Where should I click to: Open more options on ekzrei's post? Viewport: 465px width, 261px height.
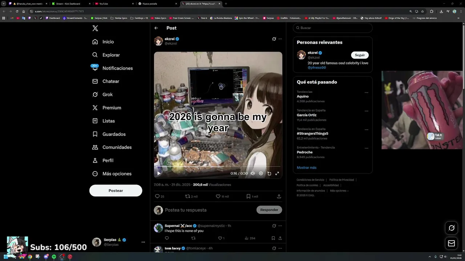pyautogui.click(x=280, y=39)
